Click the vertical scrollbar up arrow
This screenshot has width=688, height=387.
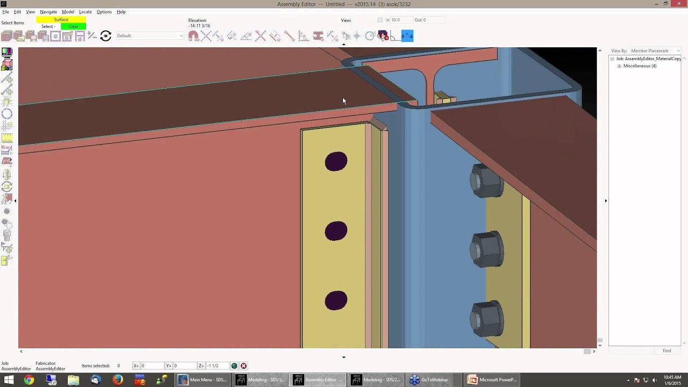coord(600,51)
